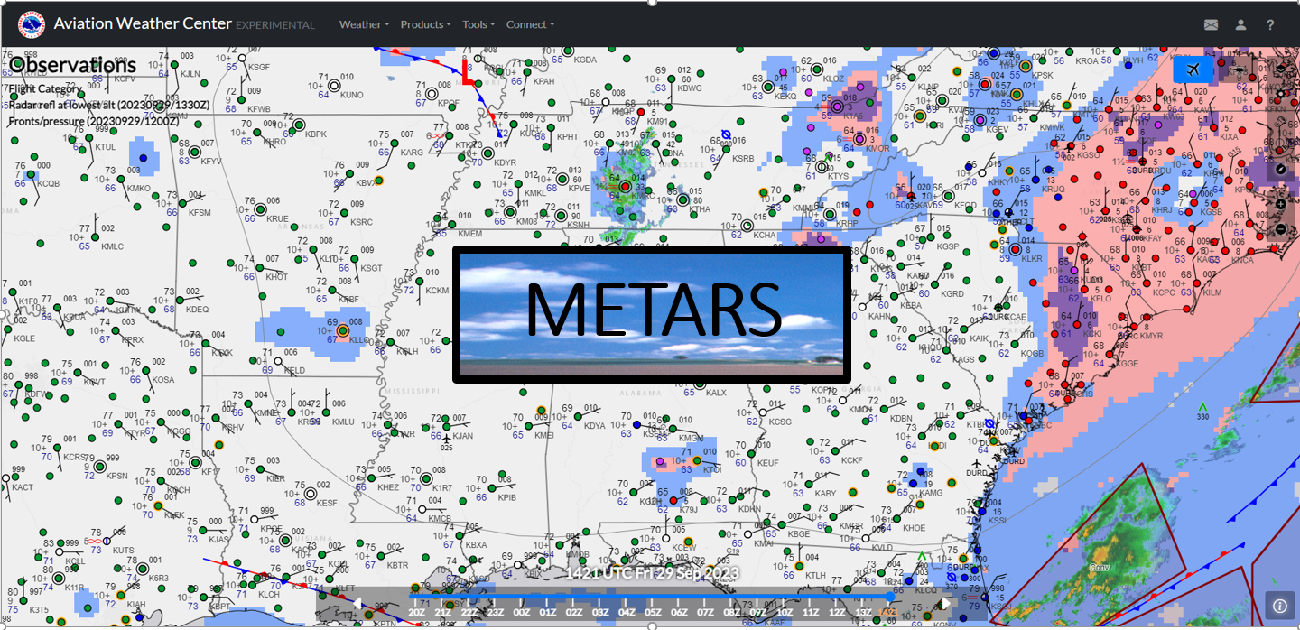This screenshot has width=1300, height=630.
Task: Click the KSRB station label
Action: 743,158
